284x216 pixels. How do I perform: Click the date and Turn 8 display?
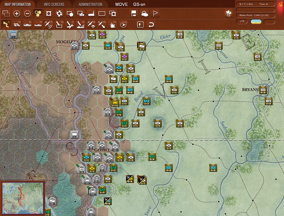point(255,4)
